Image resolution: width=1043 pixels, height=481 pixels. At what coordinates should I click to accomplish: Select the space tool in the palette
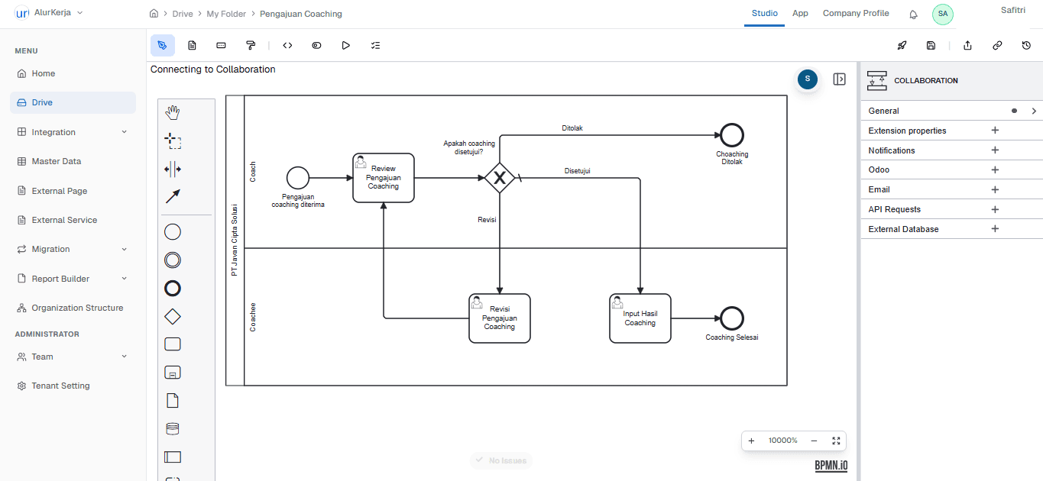point(173,169)
